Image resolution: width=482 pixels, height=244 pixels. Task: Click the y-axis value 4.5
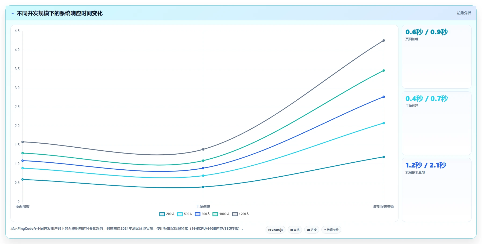[17, 31]
